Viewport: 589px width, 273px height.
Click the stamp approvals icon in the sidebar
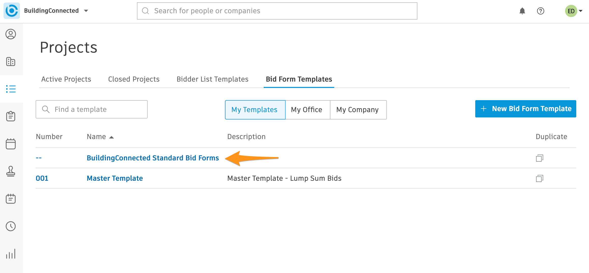(11, 171)
